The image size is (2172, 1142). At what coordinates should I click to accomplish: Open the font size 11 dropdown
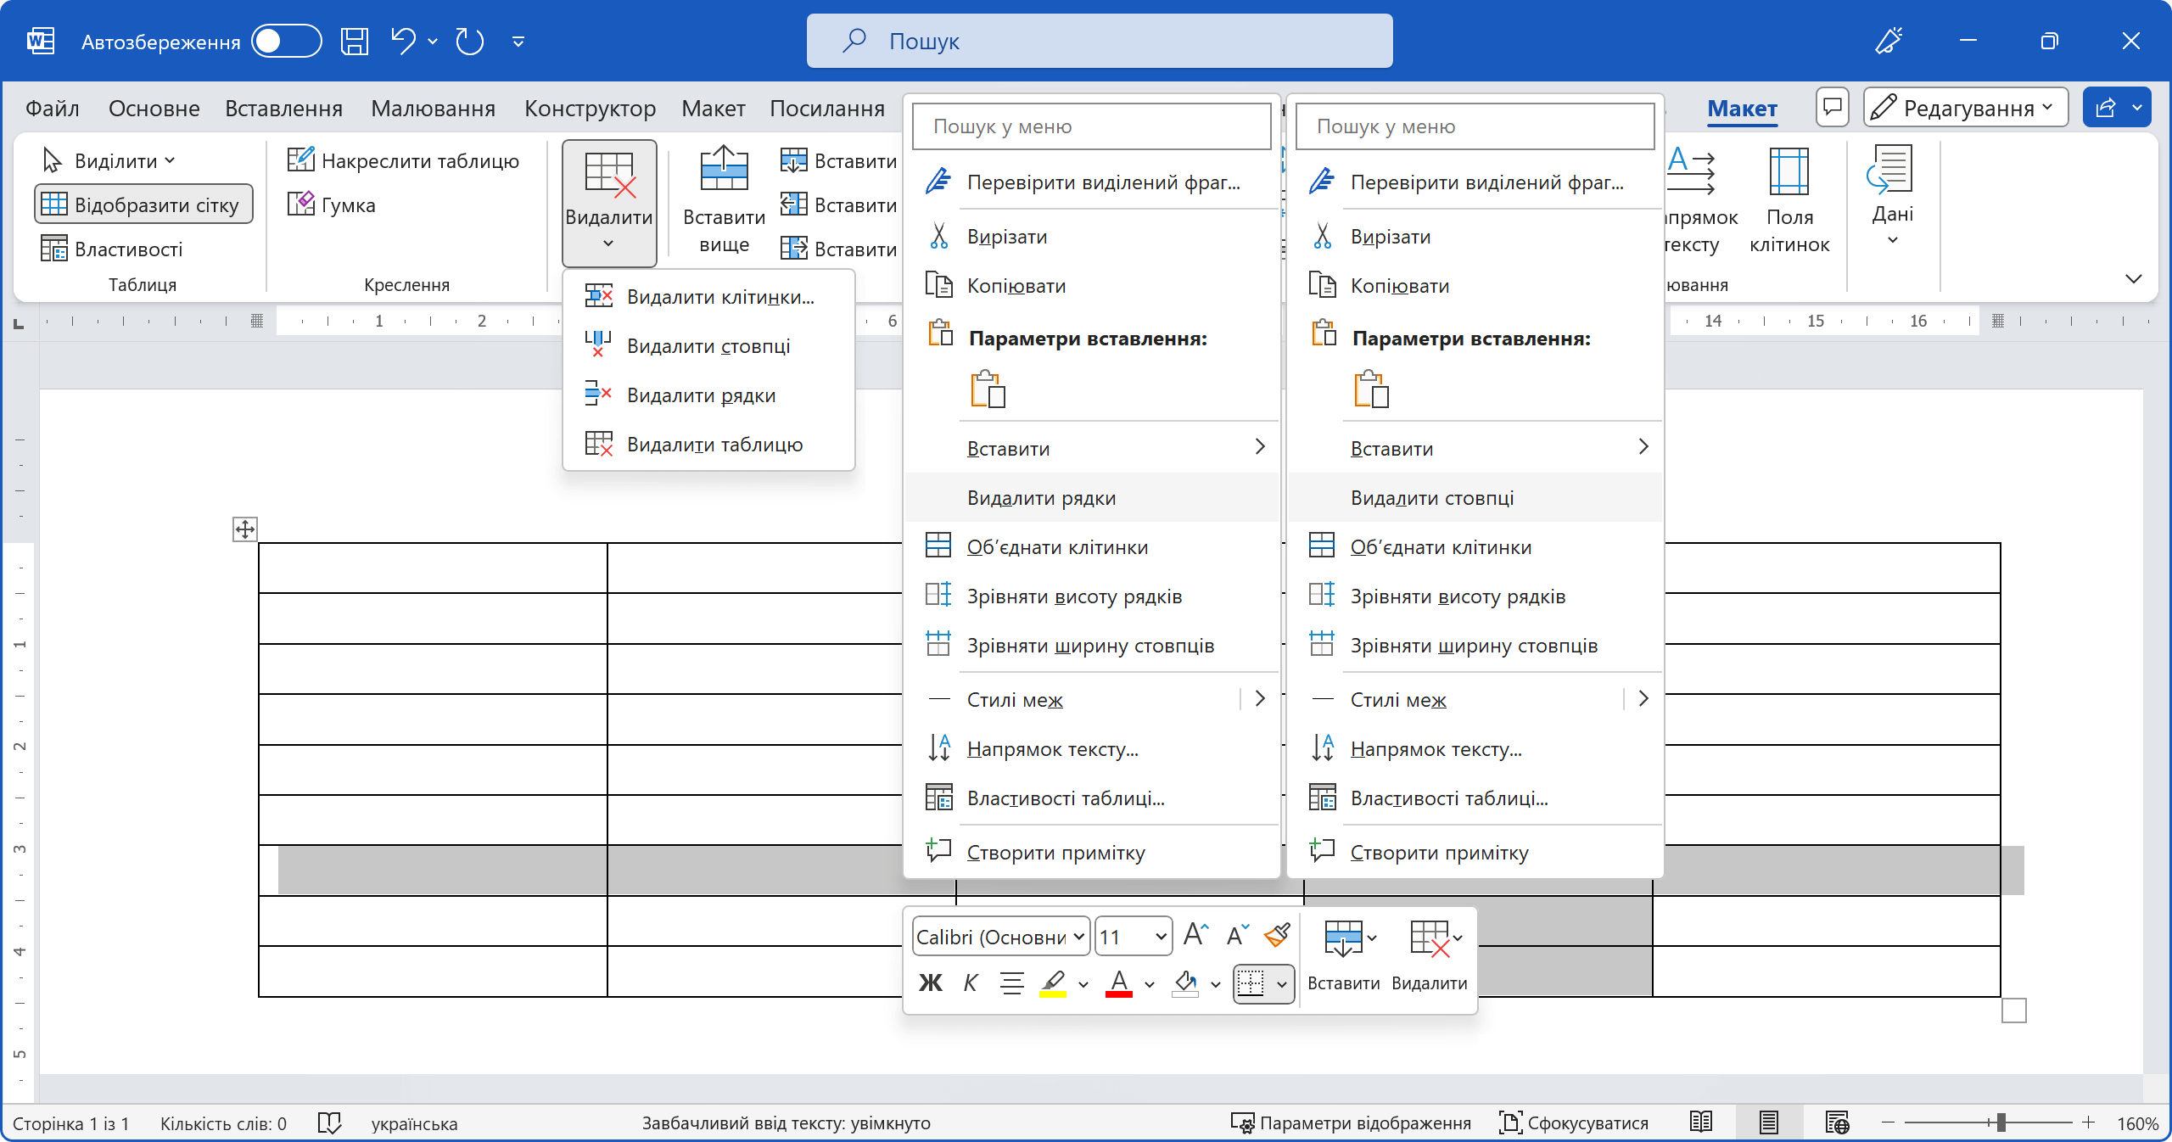[x=1160, y=937]
